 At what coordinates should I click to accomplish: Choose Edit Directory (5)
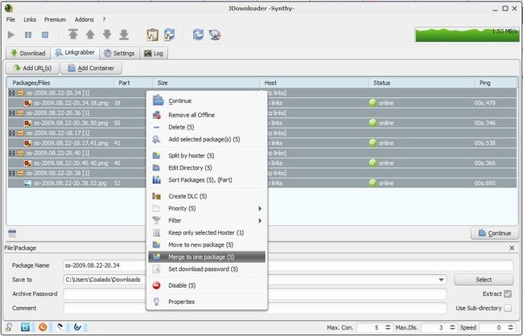[207, 168]
